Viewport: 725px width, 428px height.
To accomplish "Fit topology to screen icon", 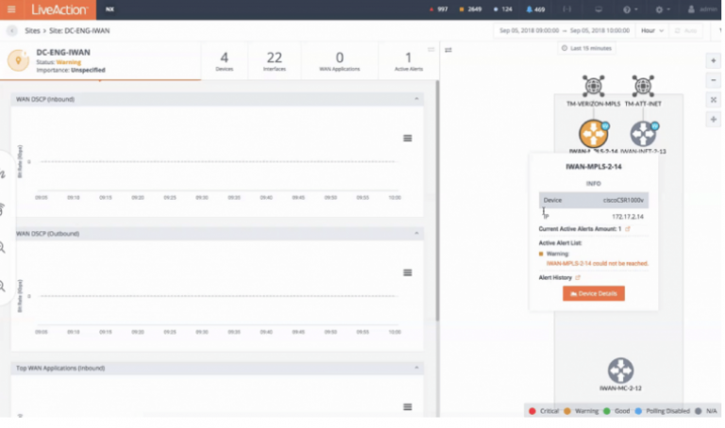I will 714,100.
